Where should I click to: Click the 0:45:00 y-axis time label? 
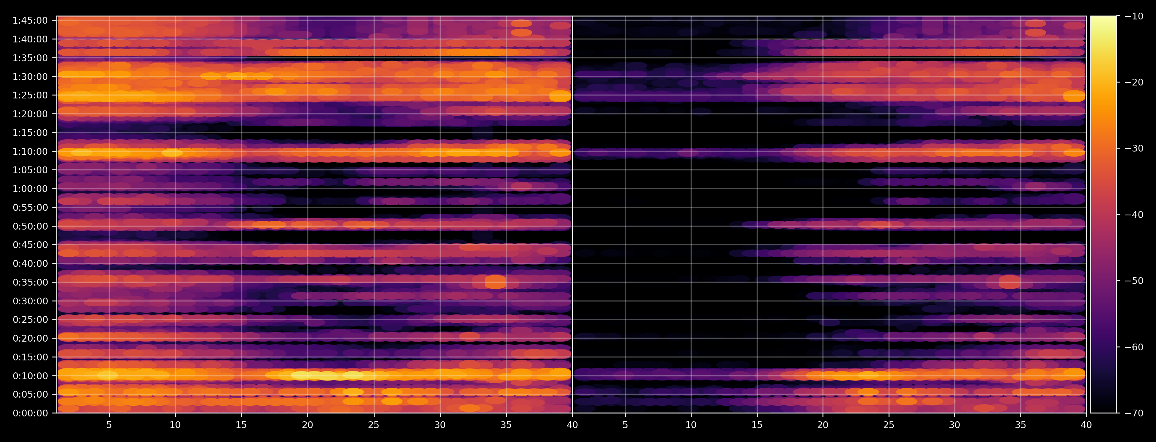point(30,245)
